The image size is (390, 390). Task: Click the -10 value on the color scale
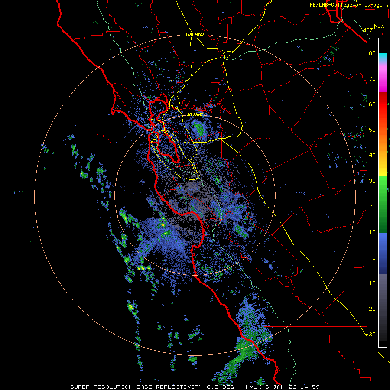click(370, 283)
